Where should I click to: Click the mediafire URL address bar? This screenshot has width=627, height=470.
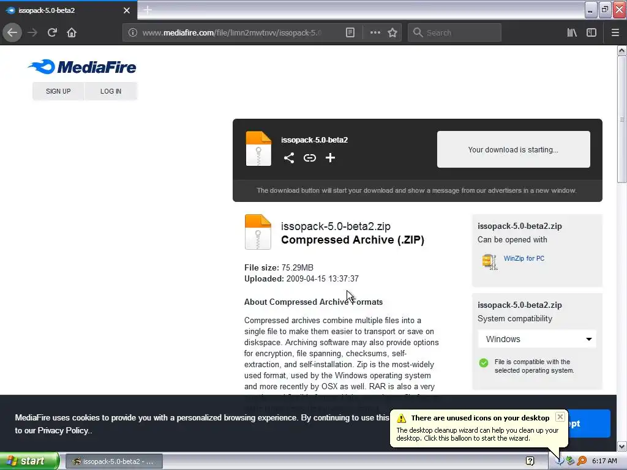point(232,32)
